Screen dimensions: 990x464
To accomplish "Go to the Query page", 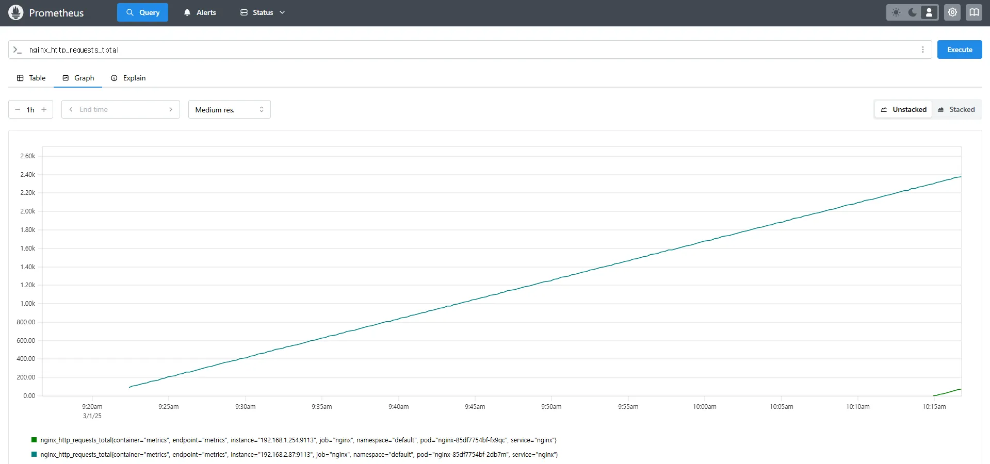I will (x=142, y=12).
